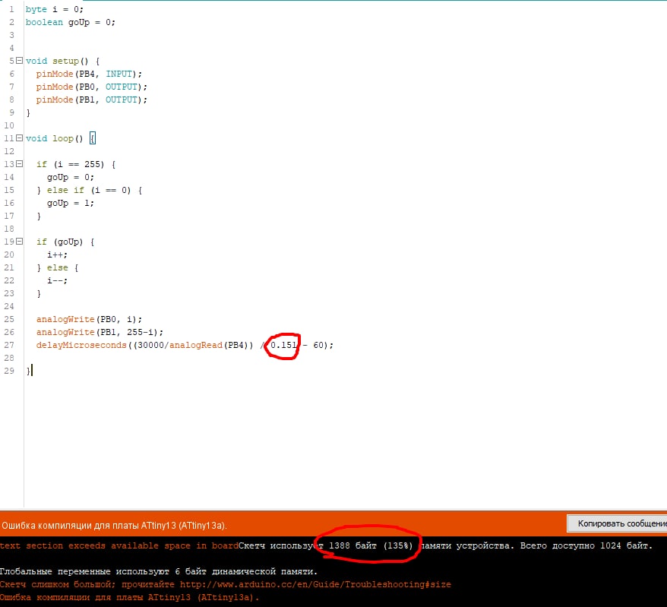Image resolution: width=667 pixels, height=607 pixels.
Task: Click 'pinMode(PB1, OUTPUT);' line
Action: (91, 100)
